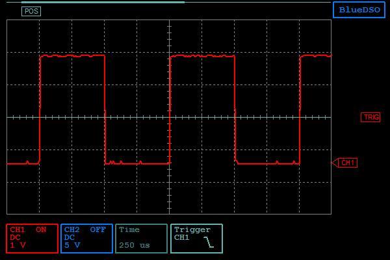
Task: Open the Time base panel
Action: [141, 239]
